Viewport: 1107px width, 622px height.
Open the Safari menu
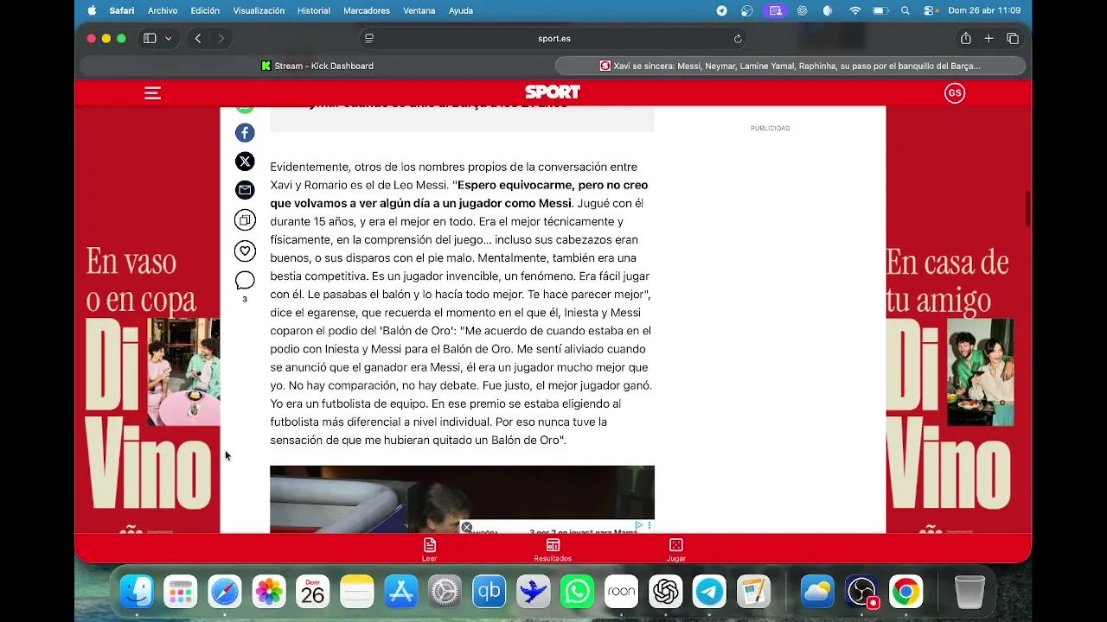122,10
